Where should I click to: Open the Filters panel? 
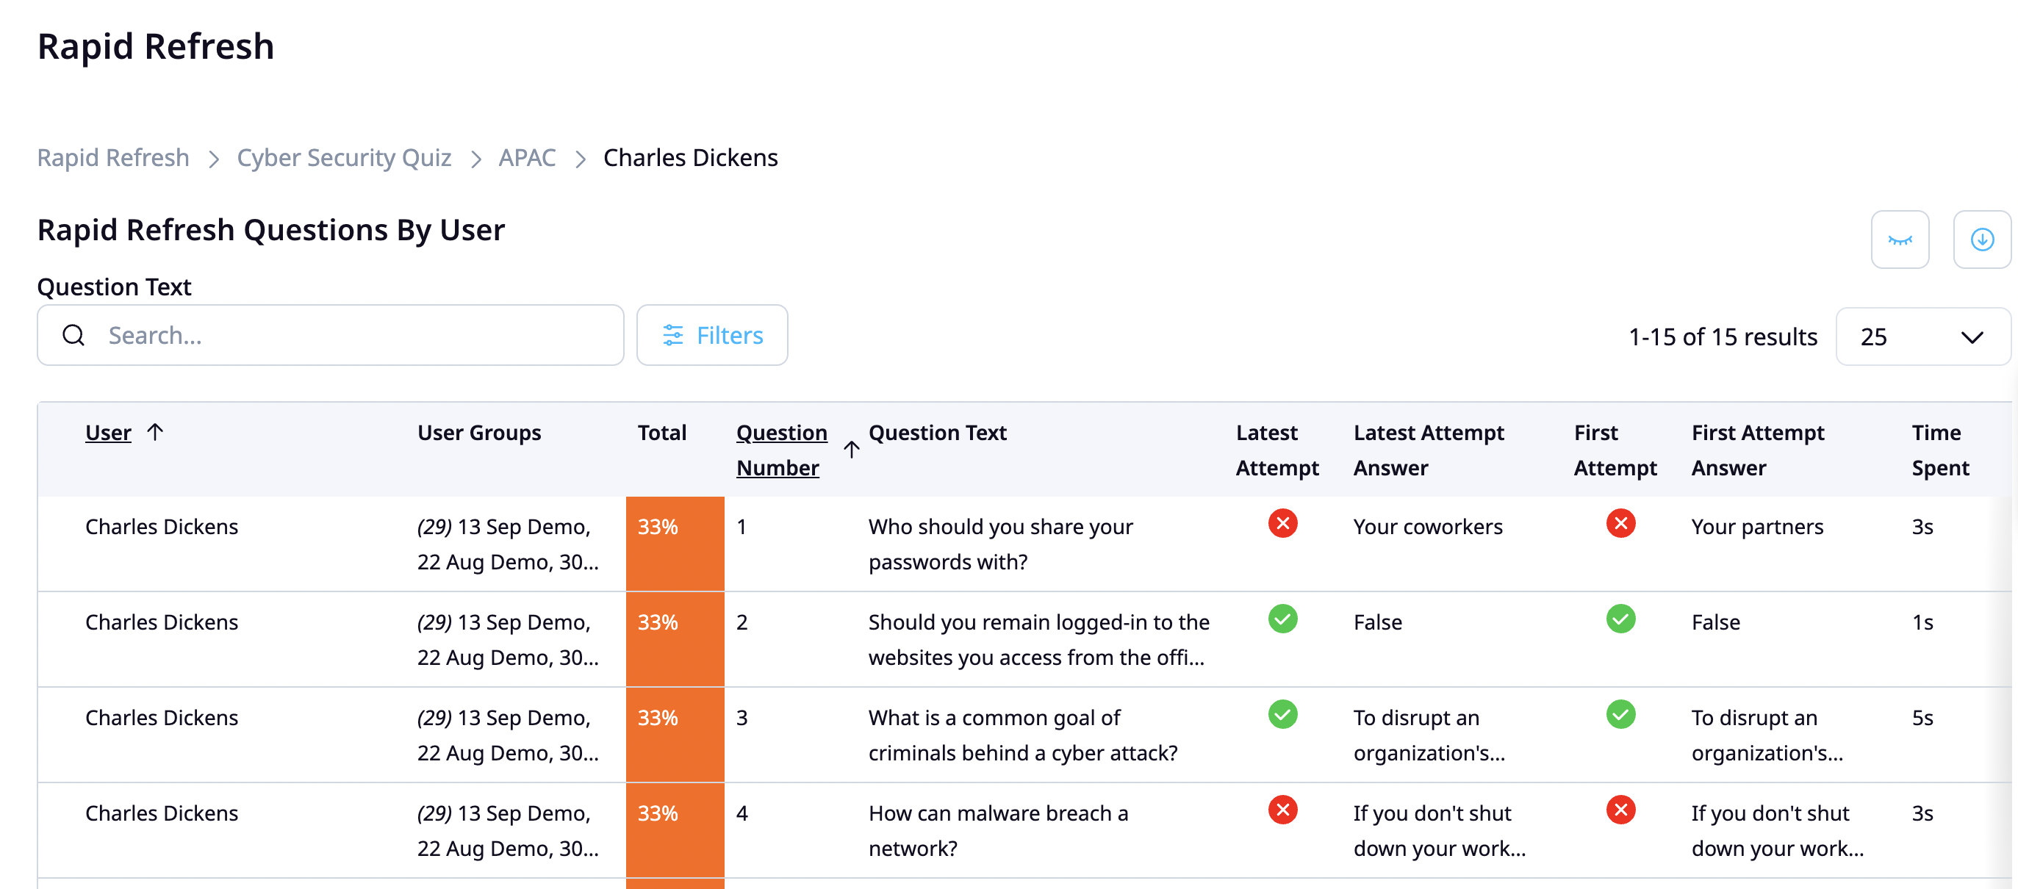[x=711, y=335]
